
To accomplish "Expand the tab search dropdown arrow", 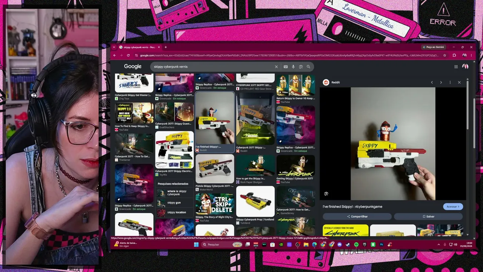I will (x=114, y=47).
